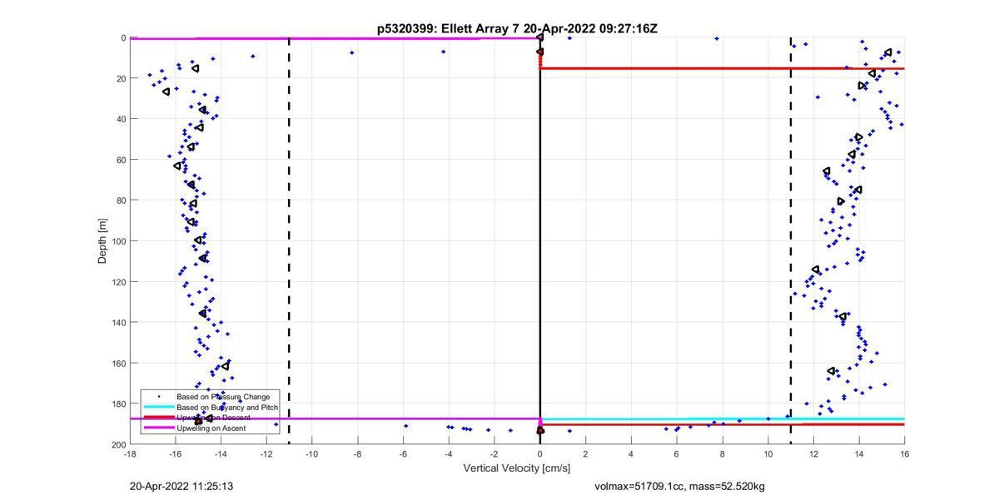Click the '140' tick label on the depth axis
999x500 pixels.
tap(118, 323)
